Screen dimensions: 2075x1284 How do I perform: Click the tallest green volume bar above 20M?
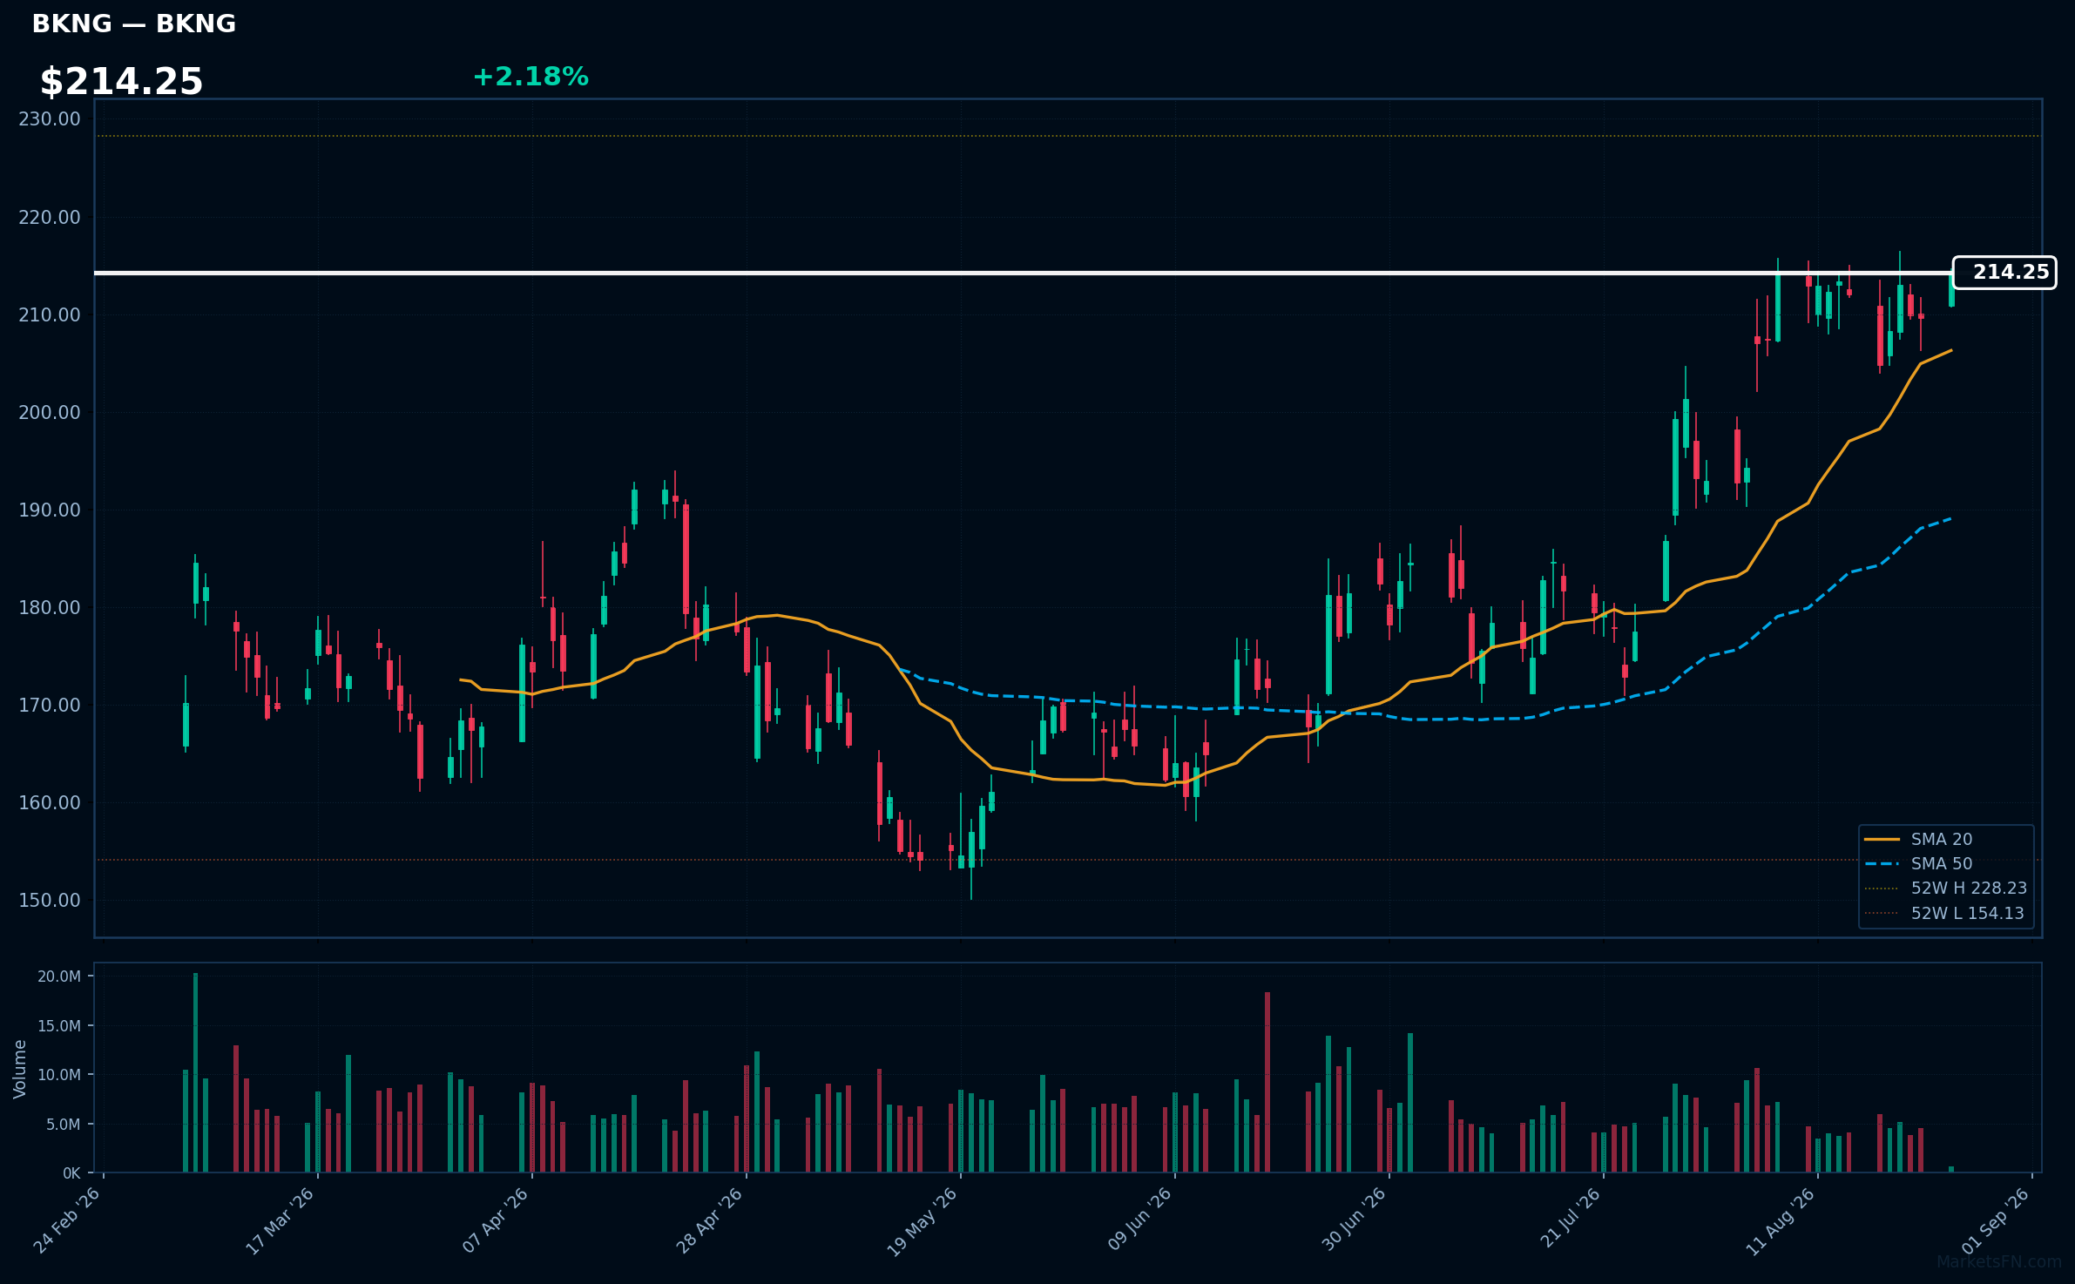coord(195,1072)
